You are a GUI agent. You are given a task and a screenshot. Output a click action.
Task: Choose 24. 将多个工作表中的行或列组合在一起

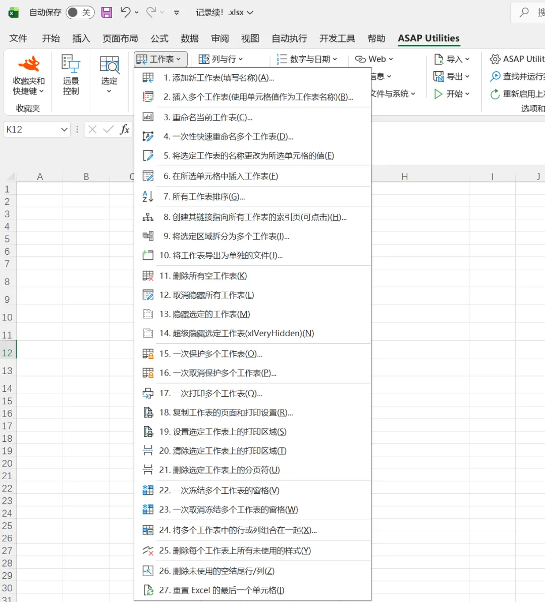pos(253,530)
